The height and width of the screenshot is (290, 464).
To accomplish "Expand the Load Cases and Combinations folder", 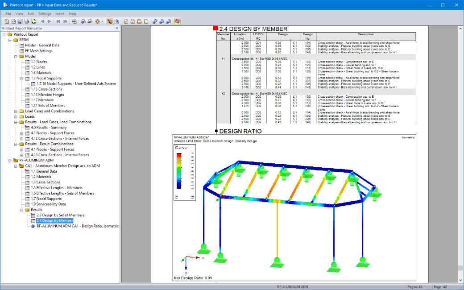I will coord(16,111).
